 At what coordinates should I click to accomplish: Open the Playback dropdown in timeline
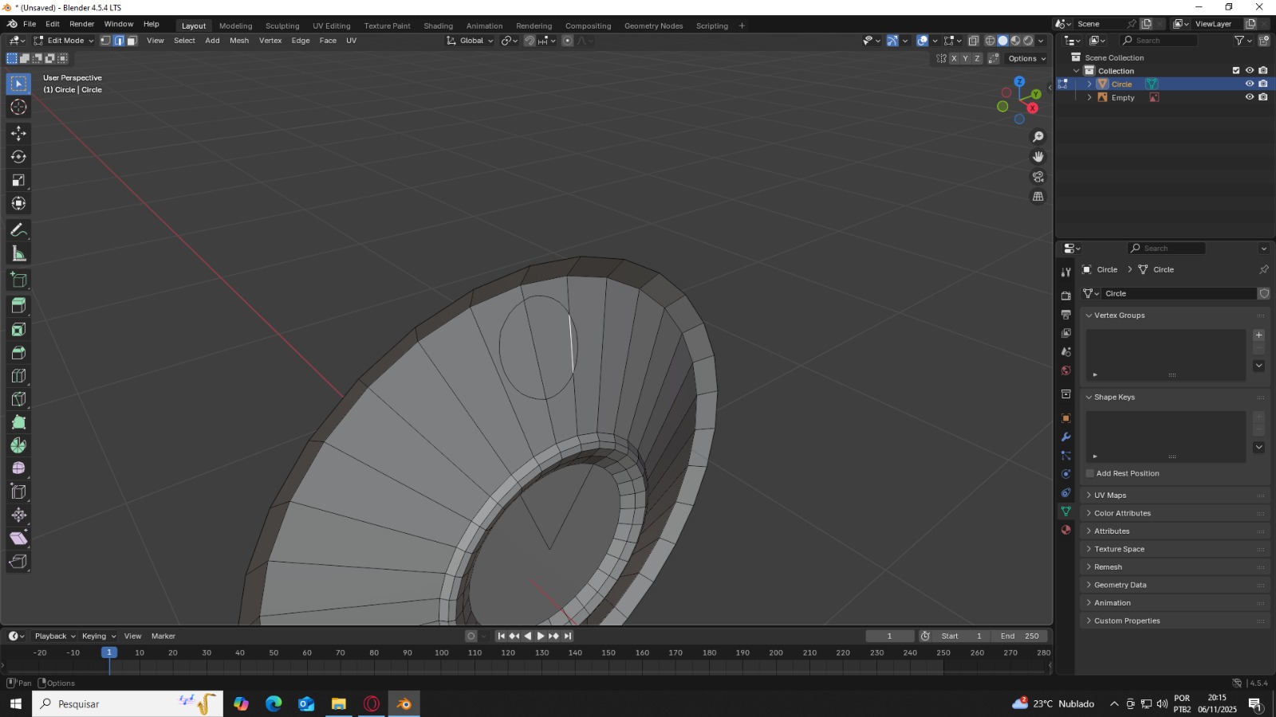[55, 636]
